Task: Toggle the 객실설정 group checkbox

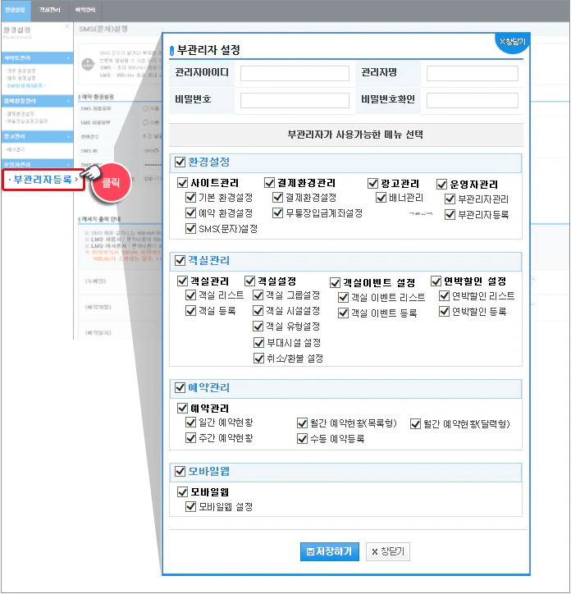Action: click(249, 281)
